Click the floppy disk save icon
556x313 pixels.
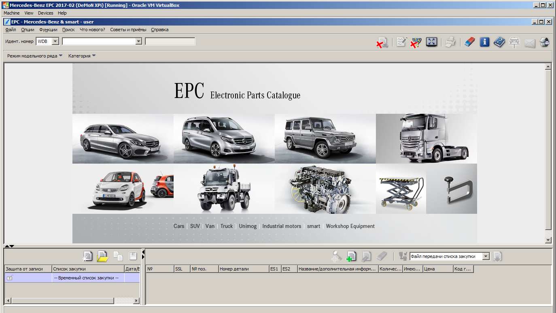133,256
